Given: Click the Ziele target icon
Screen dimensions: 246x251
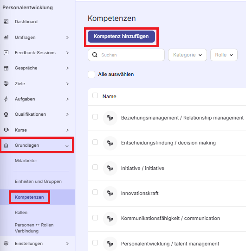Looking at the screenshot, I should [6, 83].
